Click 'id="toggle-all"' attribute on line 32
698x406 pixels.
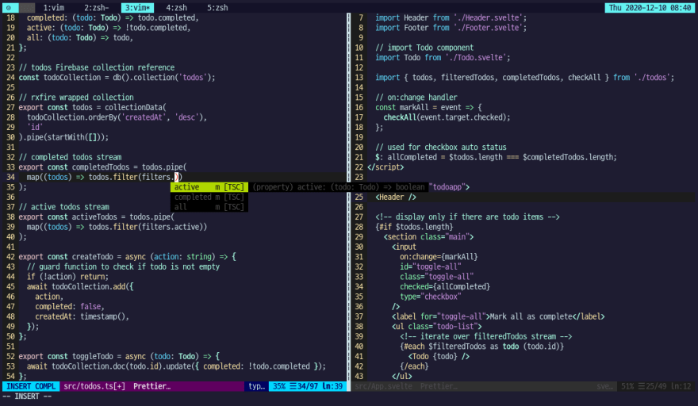(x=430, y=266)
